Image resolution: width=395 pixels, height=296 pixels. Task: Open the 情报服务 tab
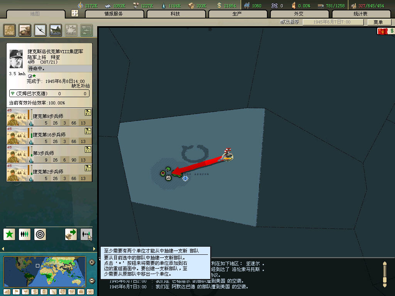(x=114, y=14)
